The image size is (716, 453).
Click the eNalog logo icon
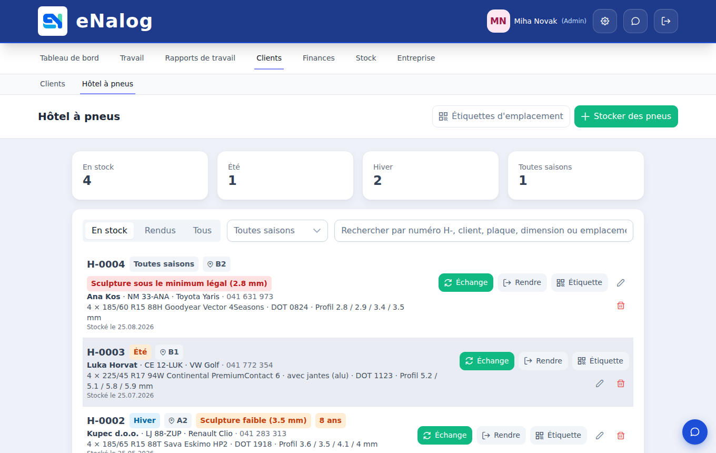53,21
